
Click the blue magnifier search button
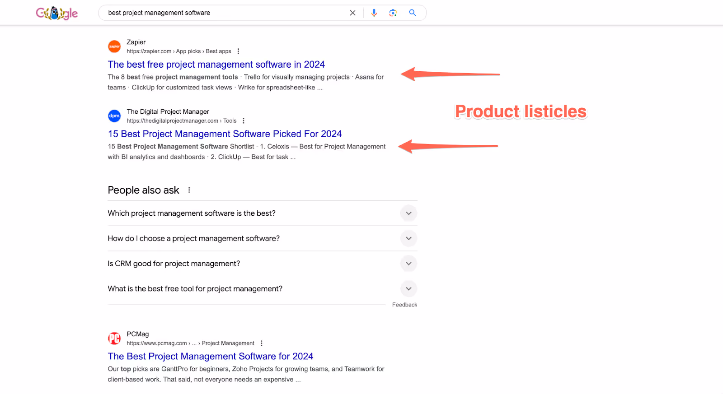(413, 13)
